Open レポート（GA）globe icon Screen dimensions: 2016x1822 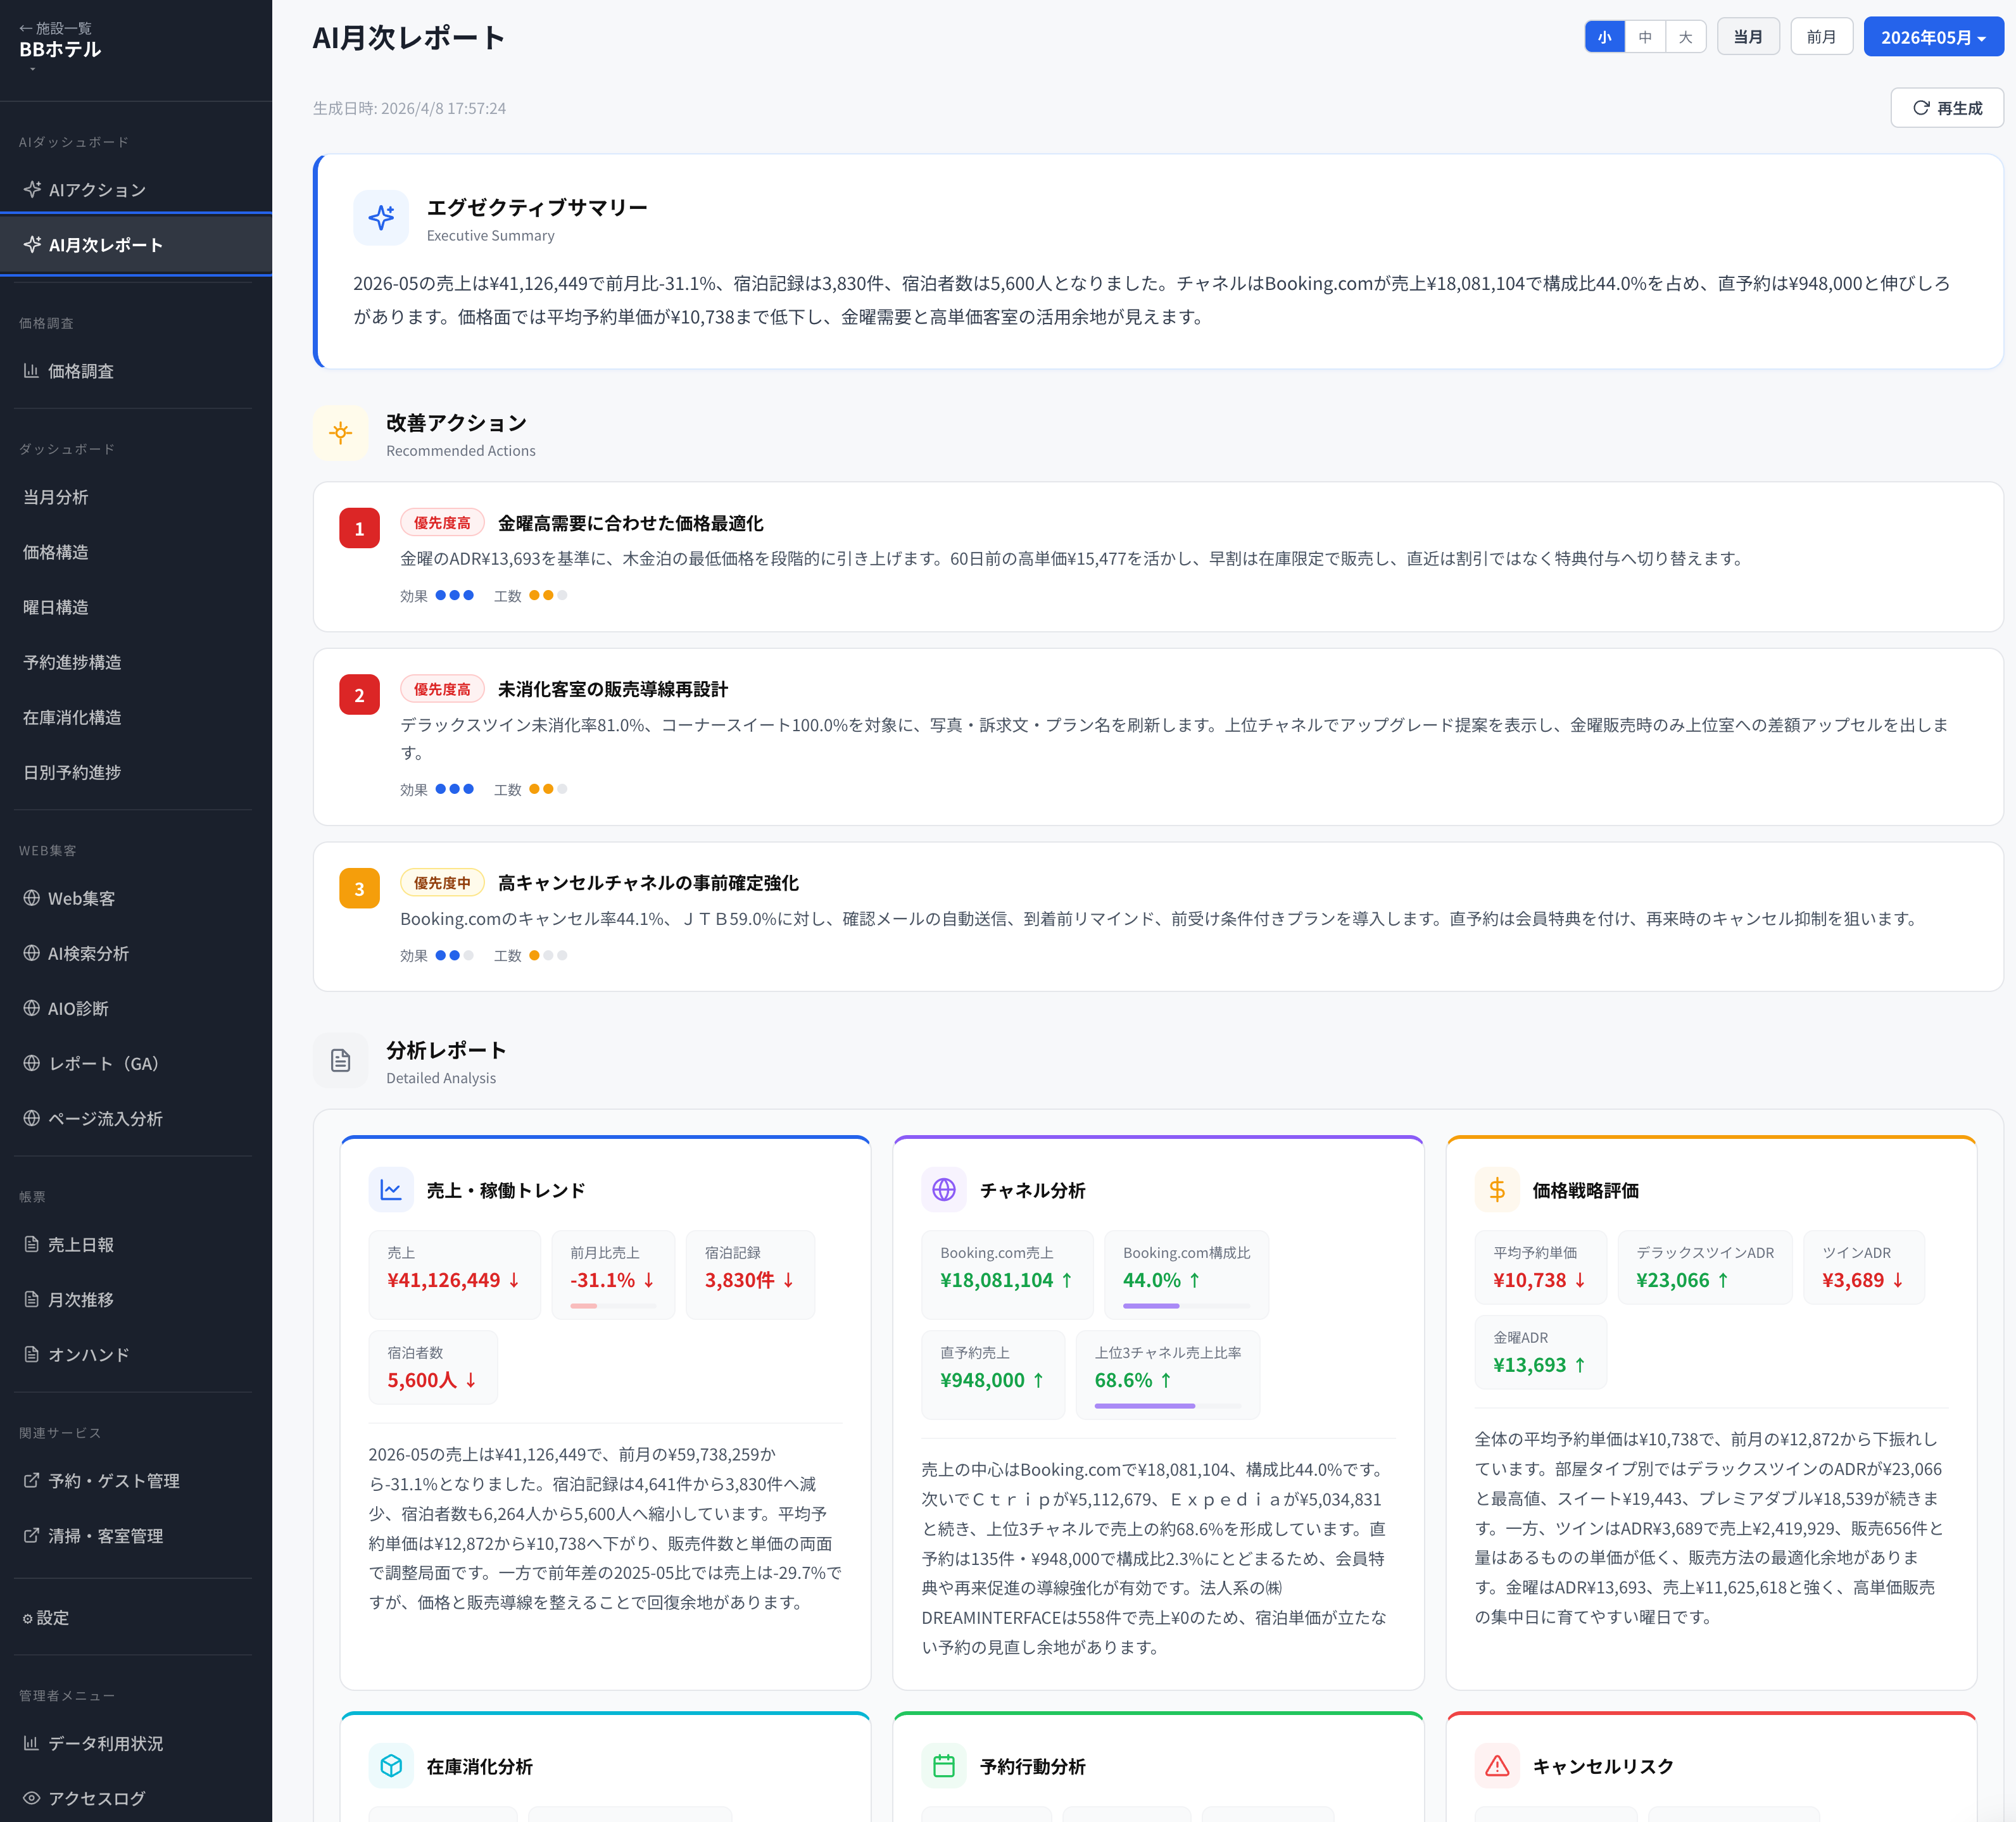coord(32,1063)
